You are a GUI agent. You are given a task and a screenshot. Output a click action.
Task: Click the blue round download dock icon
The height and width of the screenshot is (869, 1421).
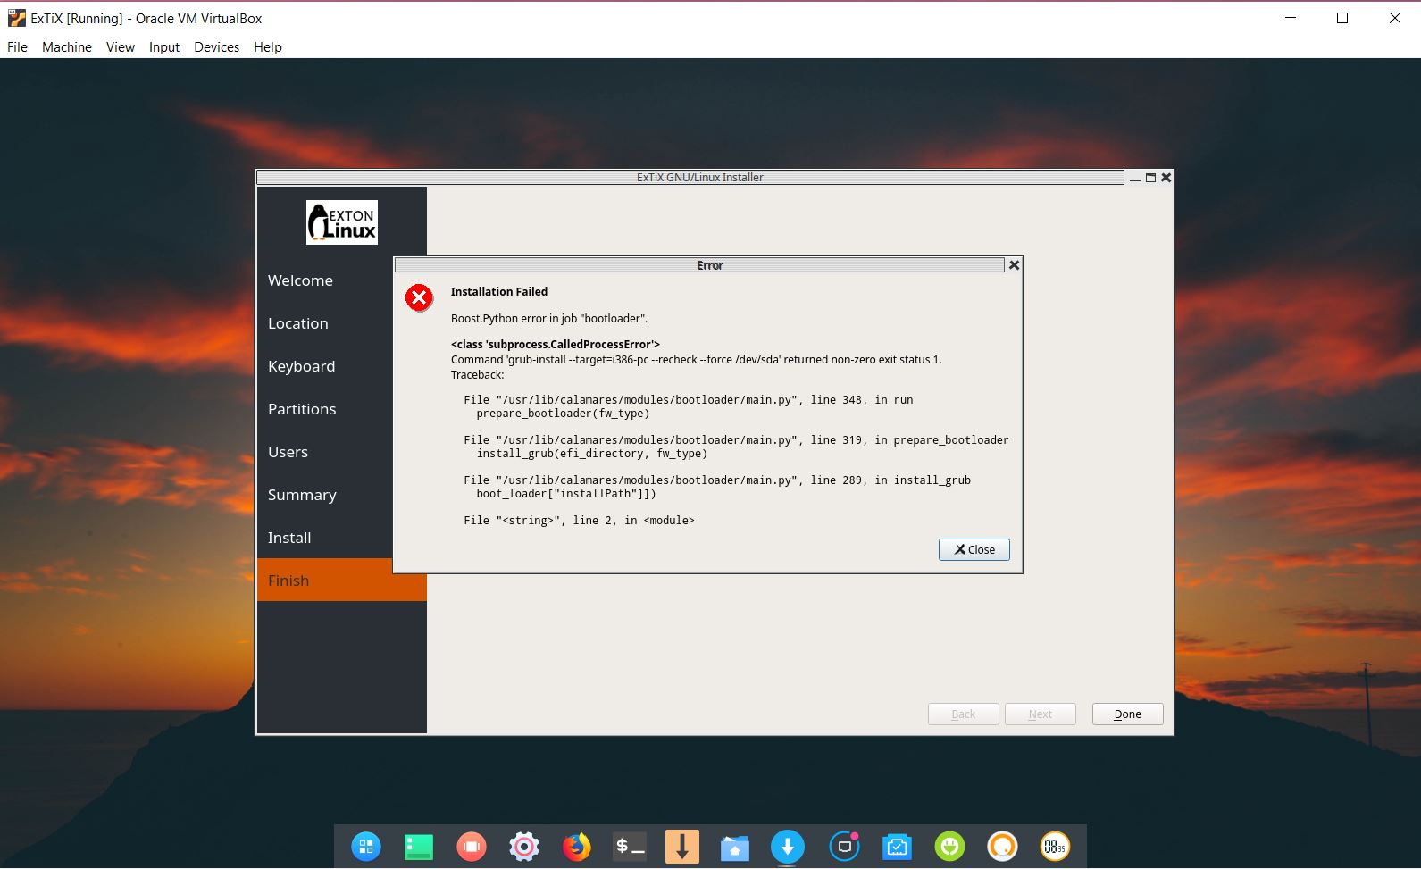click(788, 846)
